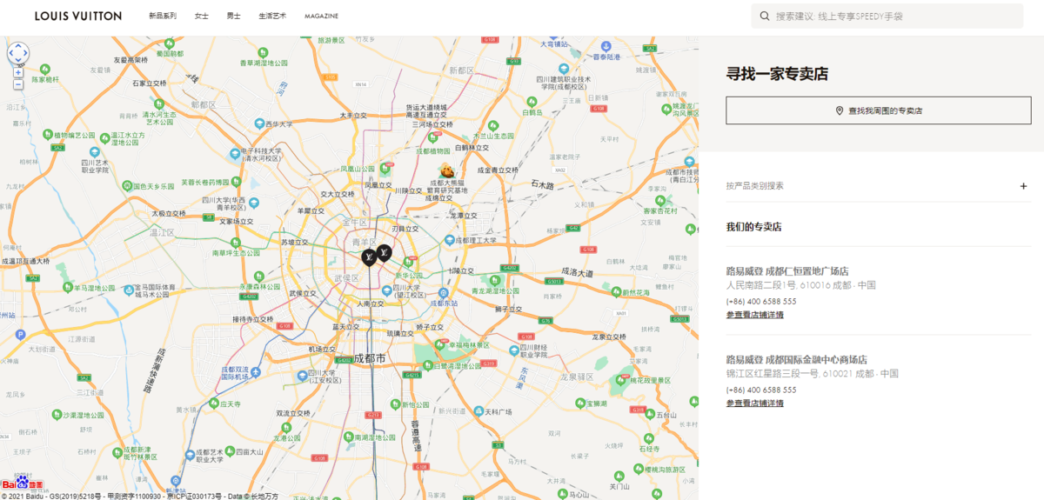Viewport: 1044px width, 500px height.
Task: Click the map zoom in plus button
Action: click(x=18, y=73)
